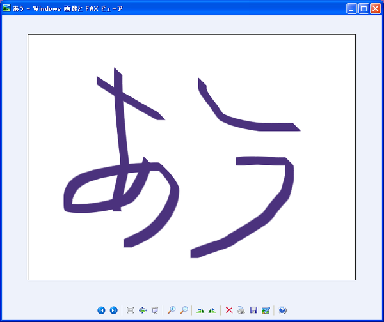Click the displayed あう handwriting image

(x=191, y=157)
